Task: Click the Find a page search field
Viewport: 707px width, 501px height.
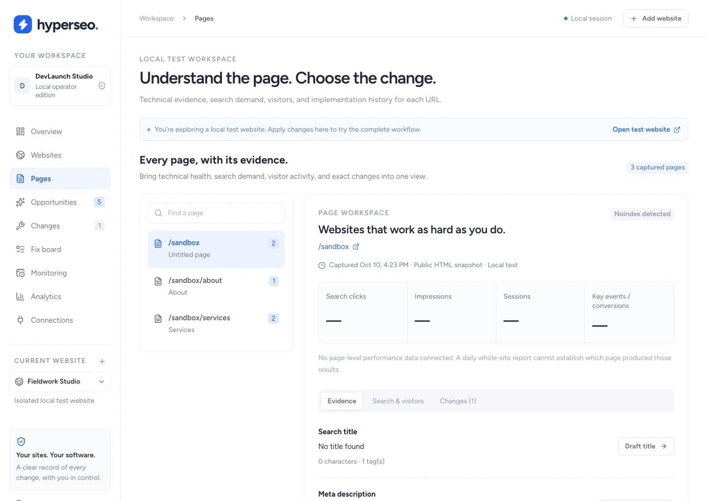Action: [x=216, y=213]
